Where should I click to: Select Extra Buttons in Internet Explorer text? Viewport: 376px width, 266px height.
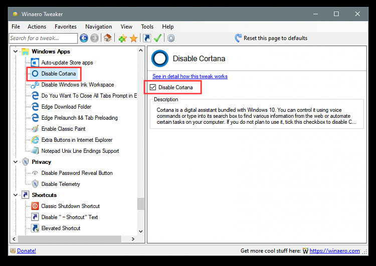(x=77, y=140)
